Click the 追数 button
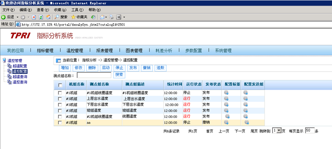 [160, 68]
